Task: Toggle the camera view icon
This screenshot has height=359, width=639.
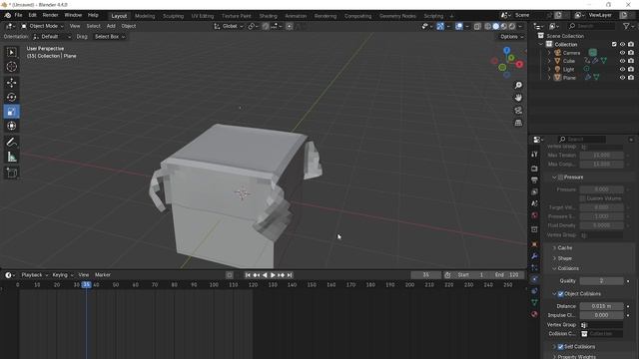Action: (x=518, y=111)
